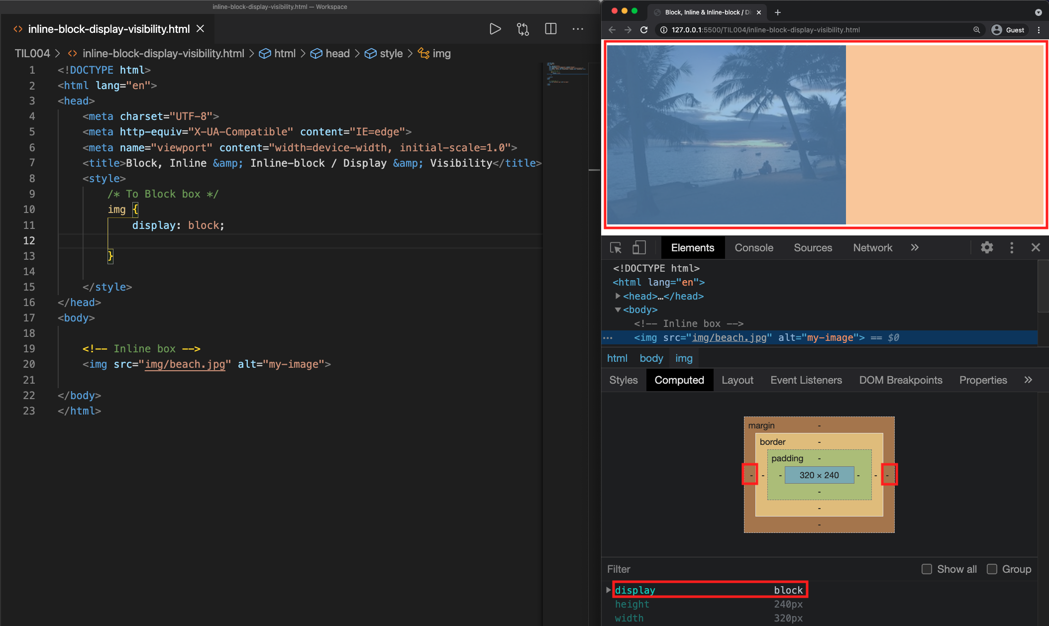
Task: Open DevTools settings gear
Action: [x=987, y=248]
